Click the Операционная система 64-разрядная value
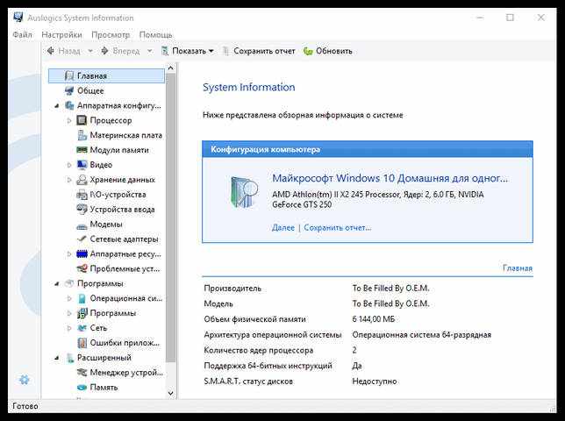The image size is (565, 421). click(422, 334)
